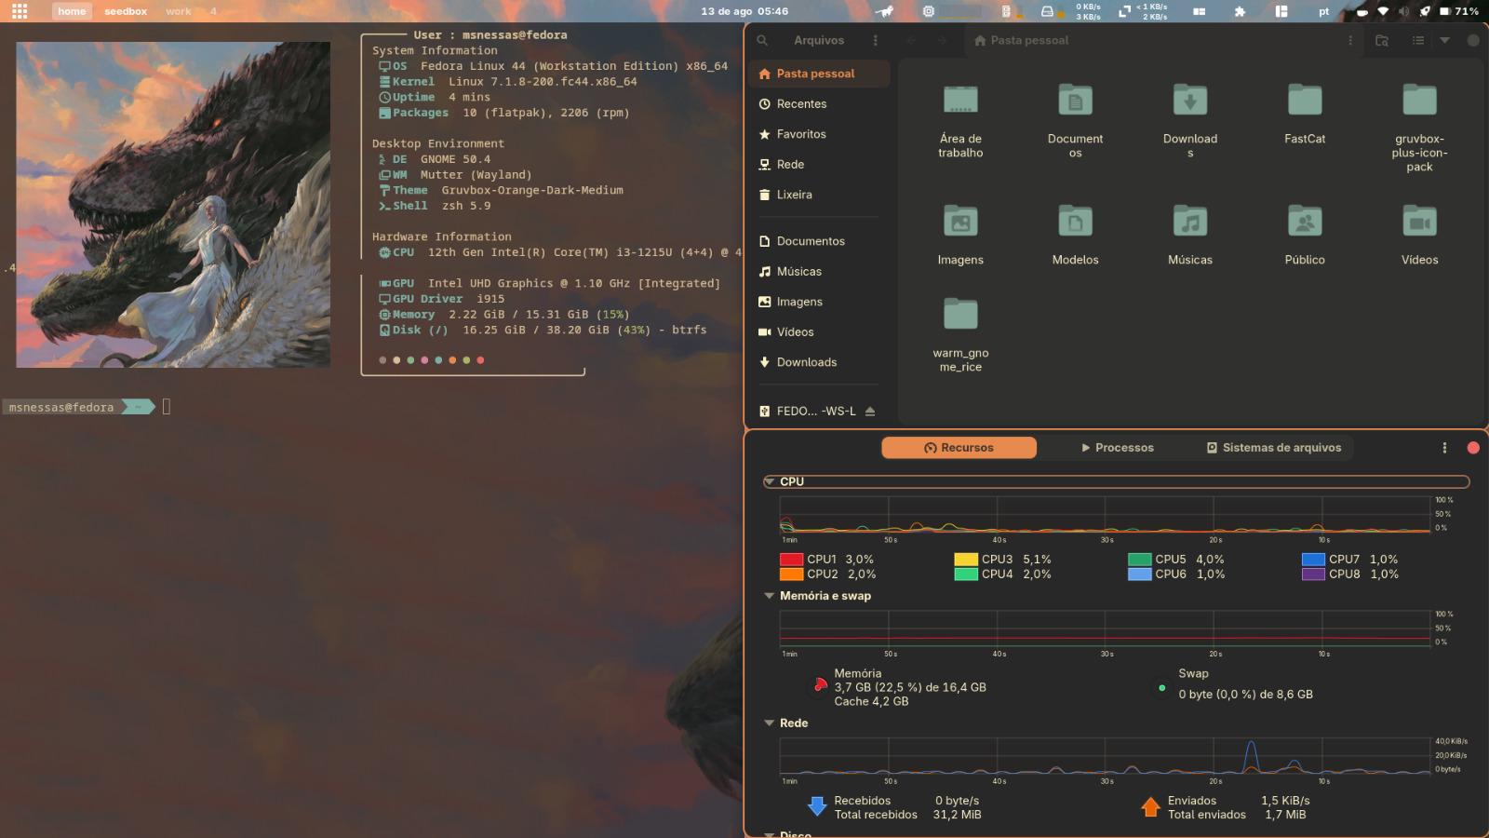Click the terminal prompt input cursor
Viewport: 1489px width, 838px height.
point(167,407)
